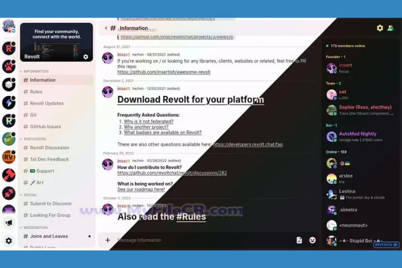The height and width of the screenshot is (268, 402).
Task: Open the Joins and Leaves channel
Action: click(x=56, y=236)
